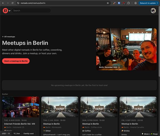Open the Extensions puzzle icon
Viewport: 160px width, 136px height.
click(x=129, y=3)
